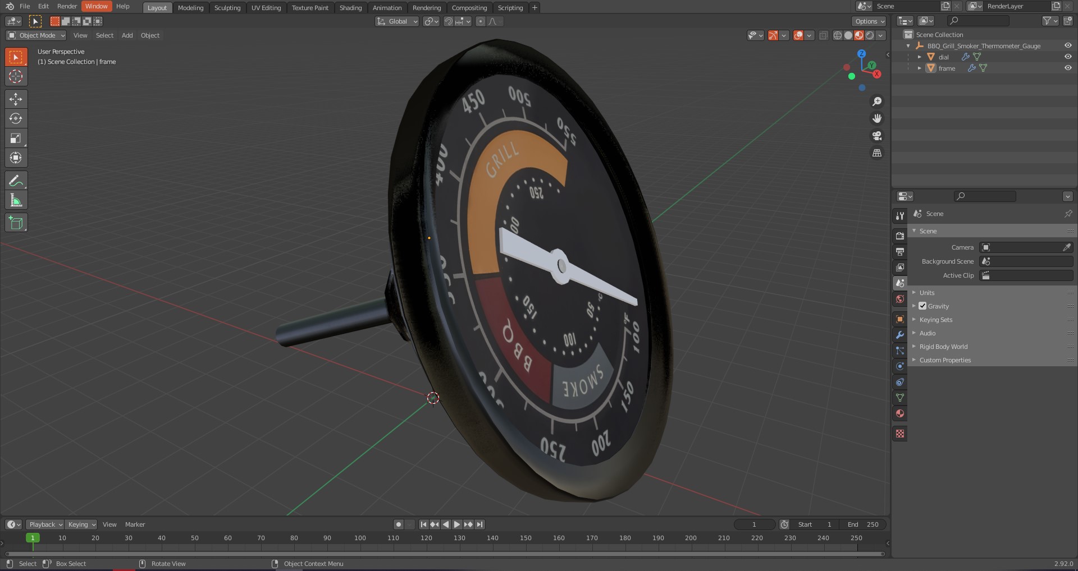Play the animation forward
The height and width of the screenshot is (571, 1078).
point(457,524)
